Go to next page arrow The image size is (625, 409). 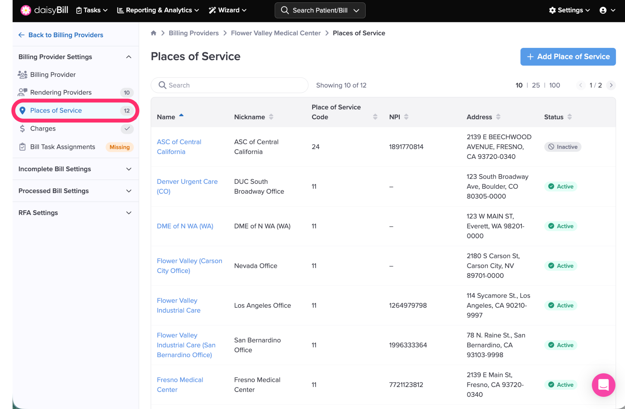point(611,85)
